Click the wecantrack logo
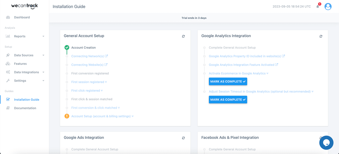 (24, 6)
